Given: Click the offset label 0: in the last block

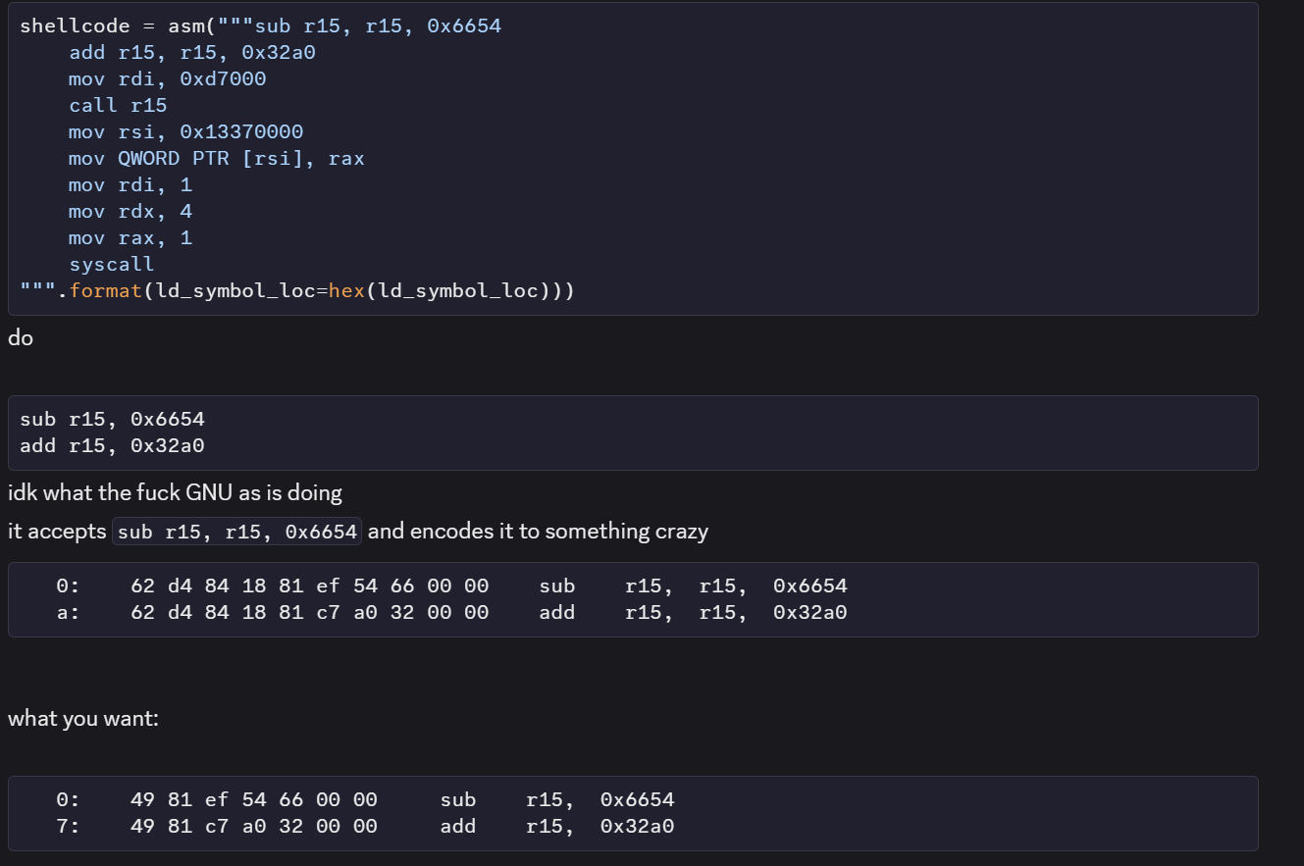Looking at the screenshot, I should [x=66, y=799].
